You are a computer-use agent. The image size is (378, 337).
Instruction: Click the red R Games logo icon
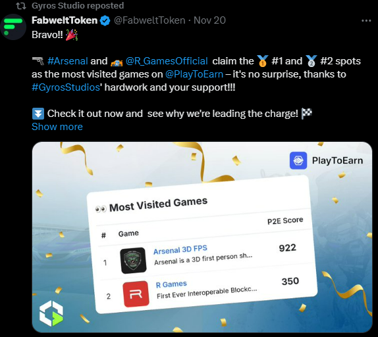(136, 294)
